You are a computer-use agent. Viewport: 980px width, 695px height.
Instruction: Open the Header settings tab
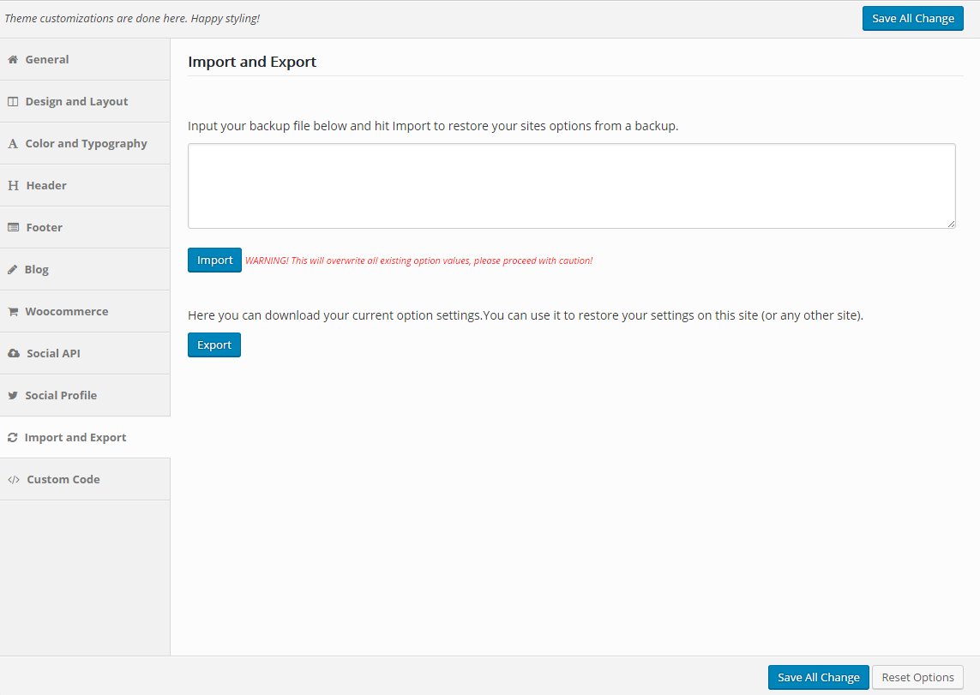pyautogui.click(x=46, y=186)
